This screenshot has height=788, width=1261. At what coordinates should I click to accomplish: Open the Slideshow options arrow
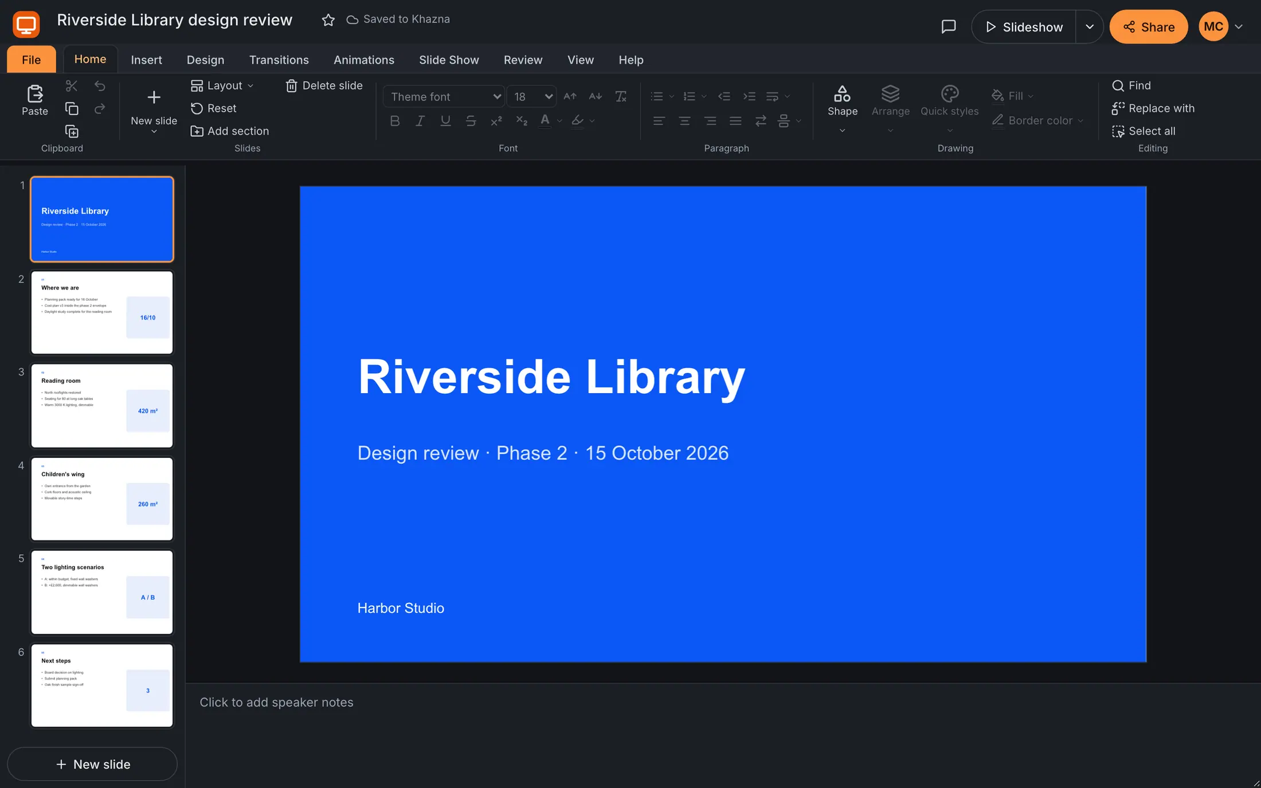click(1090, 27)
